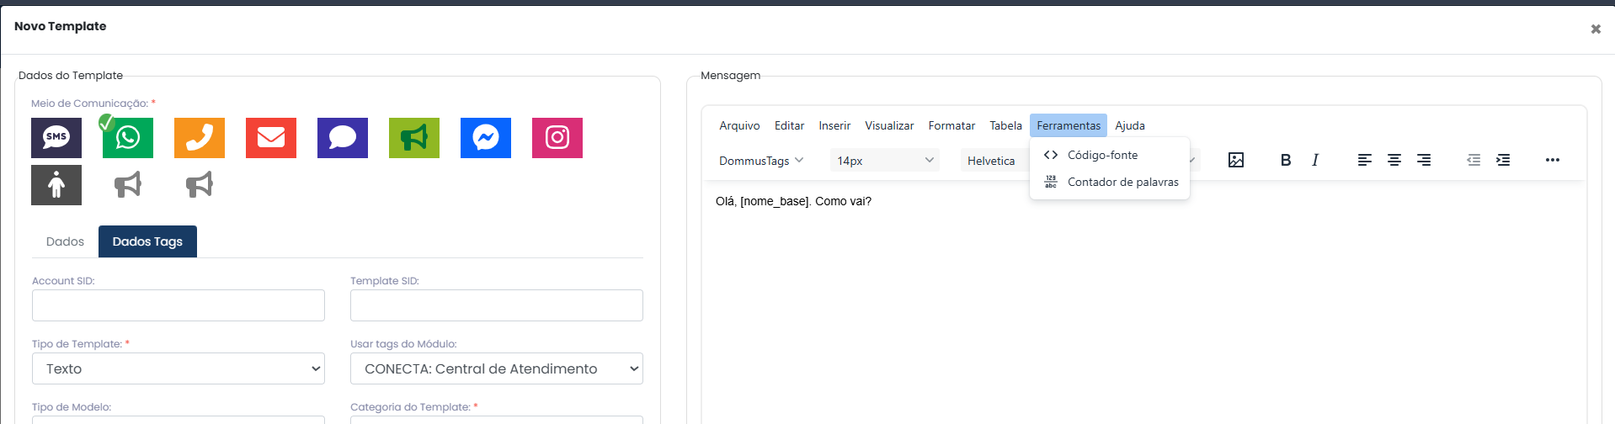Choose the orange phone call channel

[200, 138]
